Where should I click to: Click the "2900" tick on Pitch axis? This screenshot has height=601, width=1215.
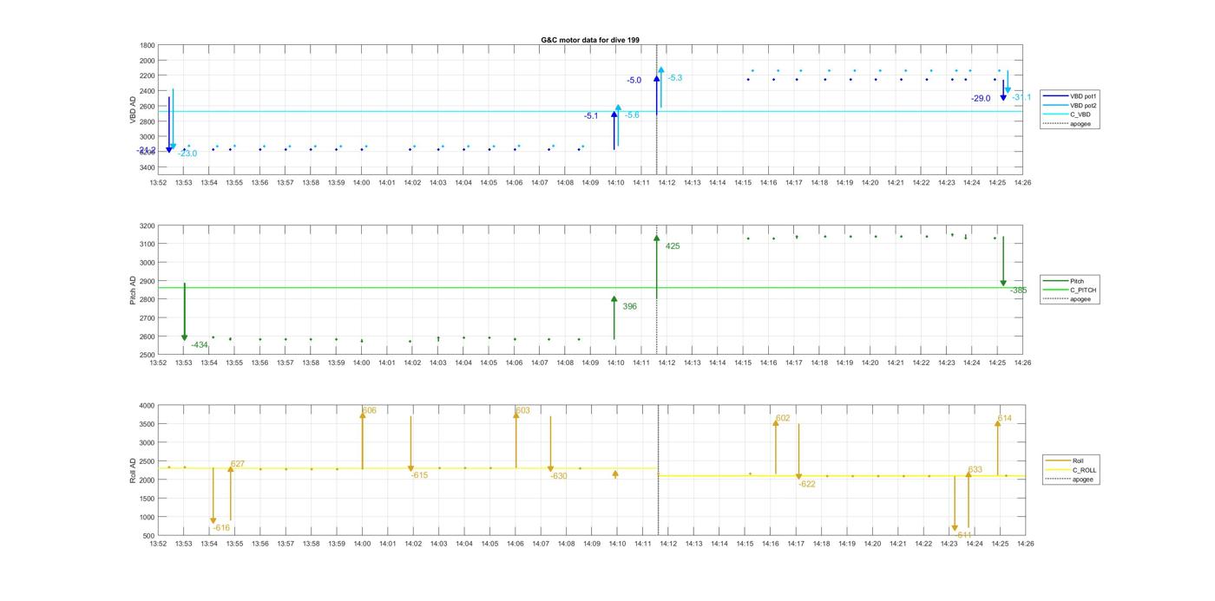tap(148, 281)
